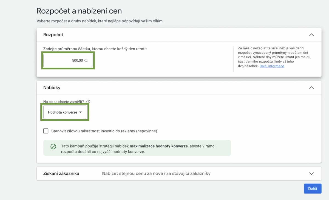Click the green checkmark icon in the info banner
Viewport: 329px width, 200px height.
[x=53, y=147]
